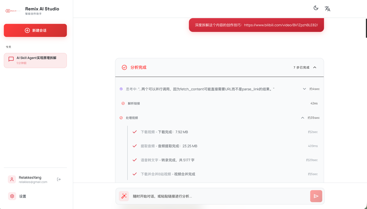Click the RelakkesYang user avatar icon
Viewport: 367px width, 209px height.
(12, 179)
